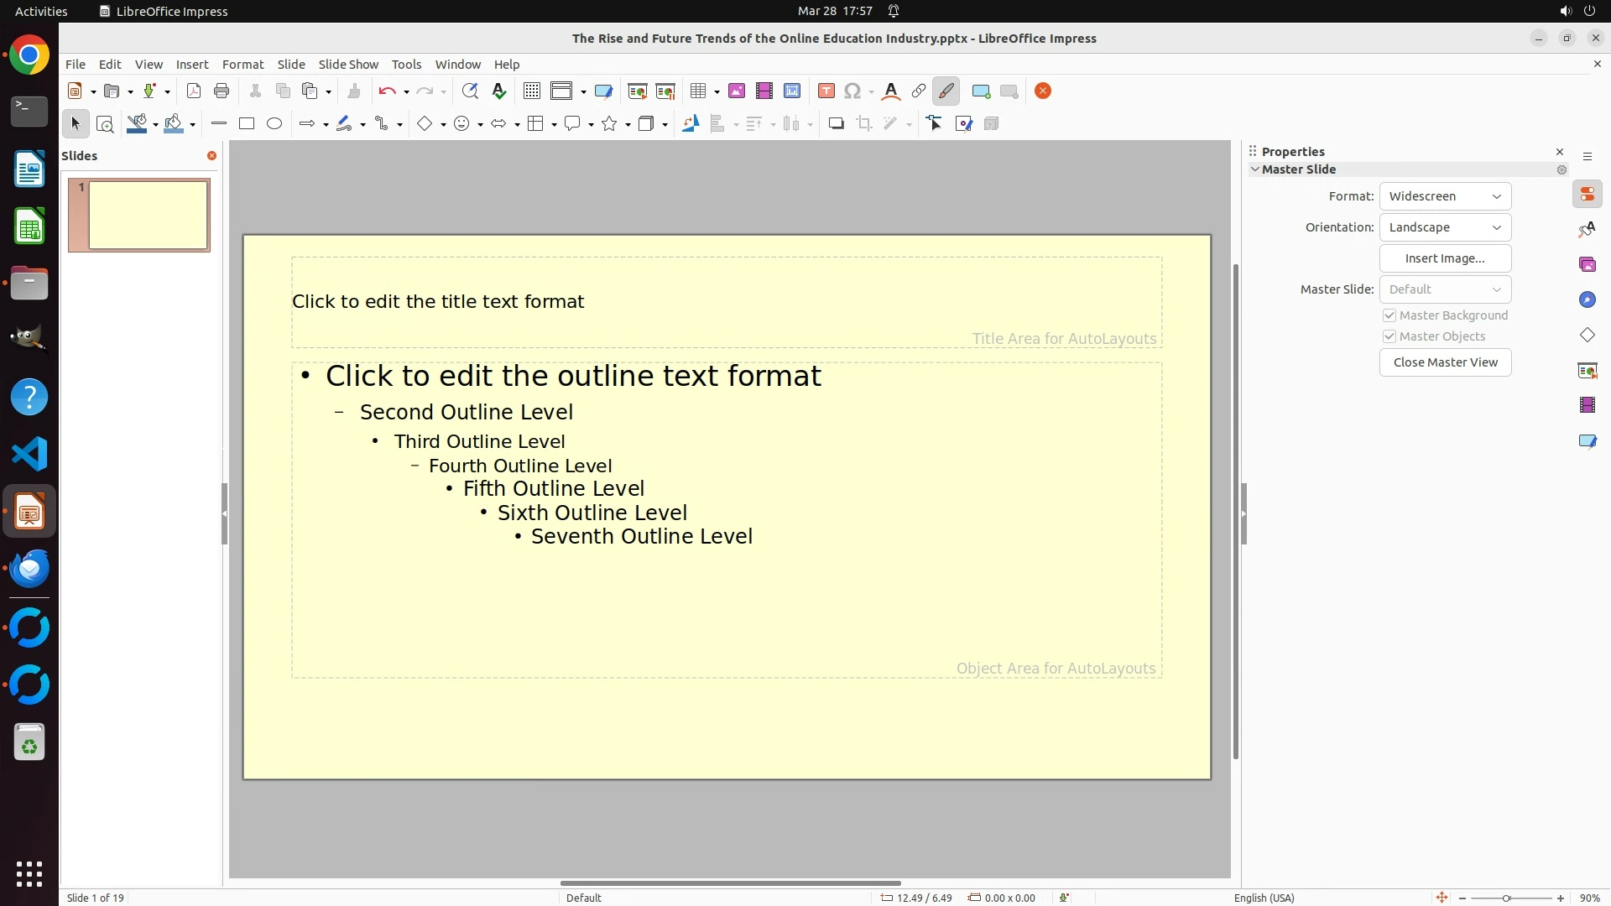Toggle the Master Background checkbox
The image size is (1611, 906).
(x=1389, y=315)
